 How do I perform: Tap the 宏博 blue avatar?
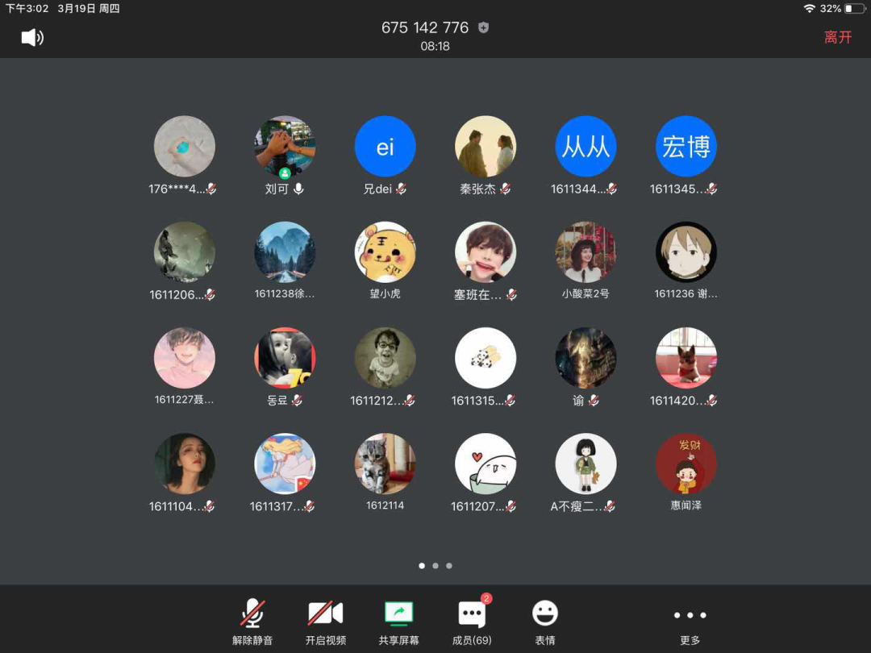click(x=686, y=147)
